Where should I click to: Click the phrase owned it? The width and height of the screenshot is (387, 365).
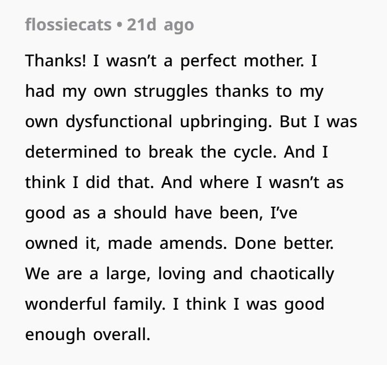62,243
